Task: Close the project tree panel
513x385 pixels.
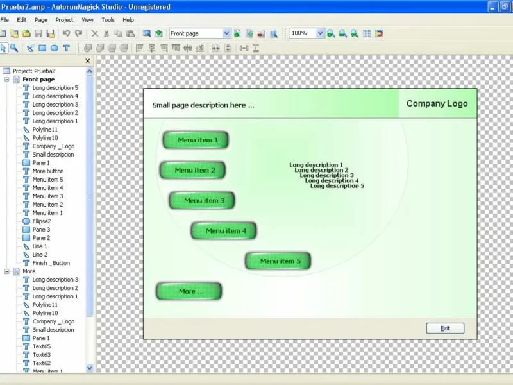Action: click(x=88, y=61)
